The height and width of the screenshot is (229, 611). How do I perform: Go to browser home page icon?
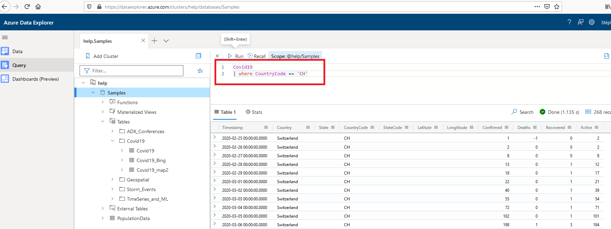click(38, 7)
